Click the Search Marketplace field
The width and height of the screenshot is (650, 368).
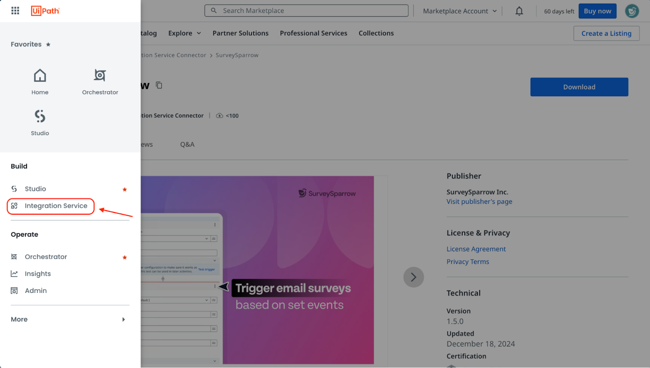(x=306, y=11)
